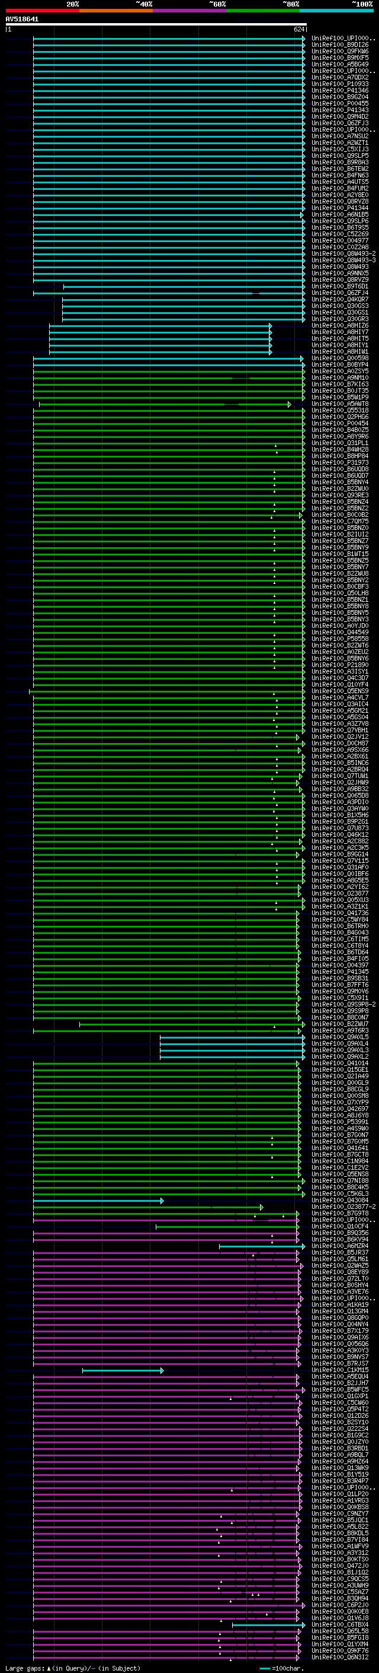Click hit label UniRef100_P41343
Image resolution: width=379 pixels, height=1673 pixels.
[340, 110]
